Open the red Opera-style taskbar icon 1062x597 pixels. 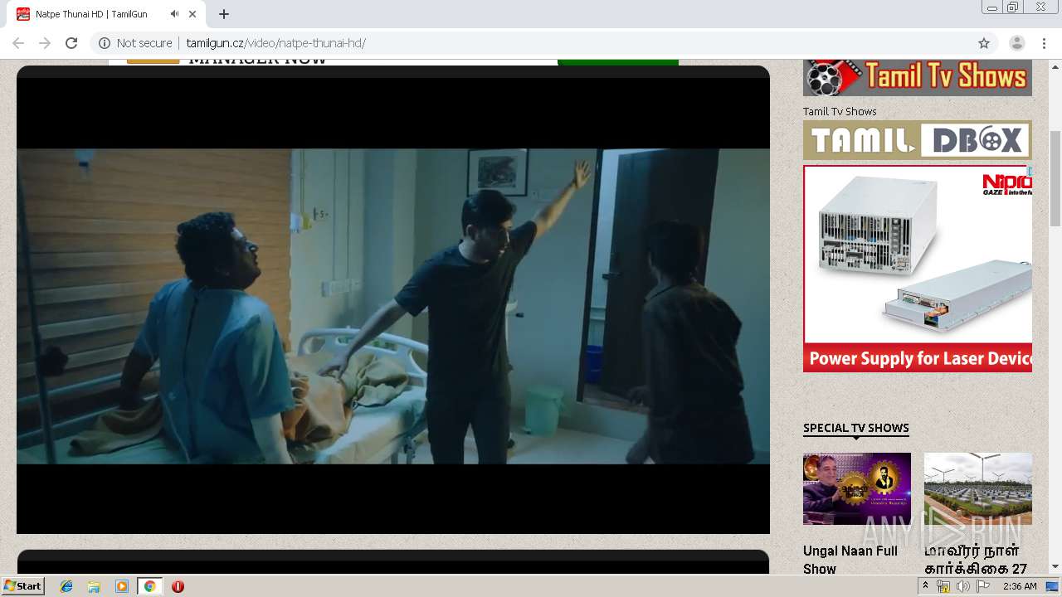[178, 586]
